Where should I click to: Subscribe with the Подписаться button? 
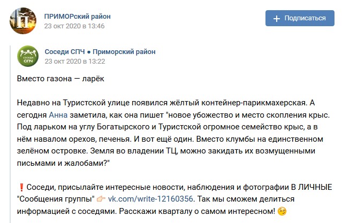[x=300, y=18]
